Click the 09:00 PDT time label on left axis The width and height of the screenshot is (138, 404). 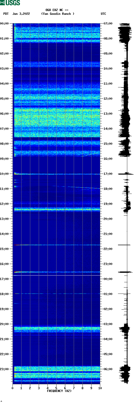click(4, 159)
